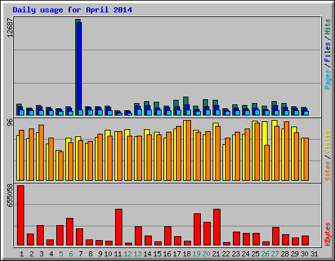Click the x-axis day label 21
335x261 pixels.
click(216, 254)
